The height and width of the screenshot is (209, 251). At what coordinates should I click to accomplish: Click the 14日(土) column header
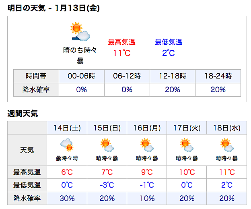[67, 128]
